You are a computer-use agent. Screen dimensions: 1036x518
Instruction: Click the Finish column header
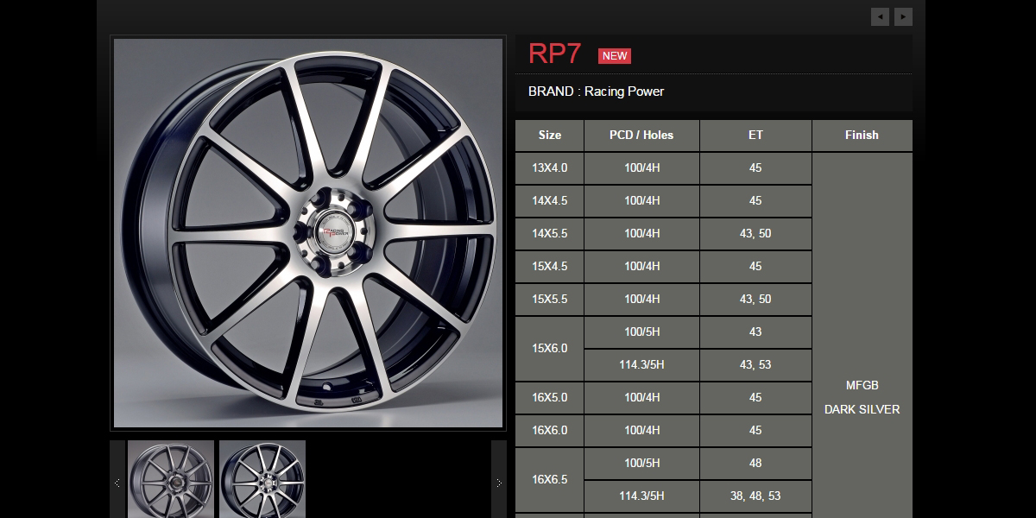point(862,136)
